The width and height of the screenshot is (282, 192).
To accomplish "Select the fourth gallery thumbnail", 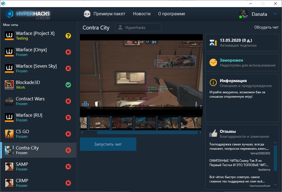I will 145,123.
